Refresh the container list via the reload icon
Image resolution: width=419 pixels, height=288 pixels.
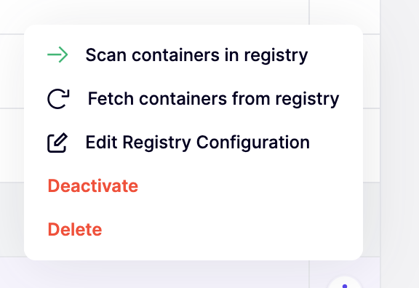point(58,99)
